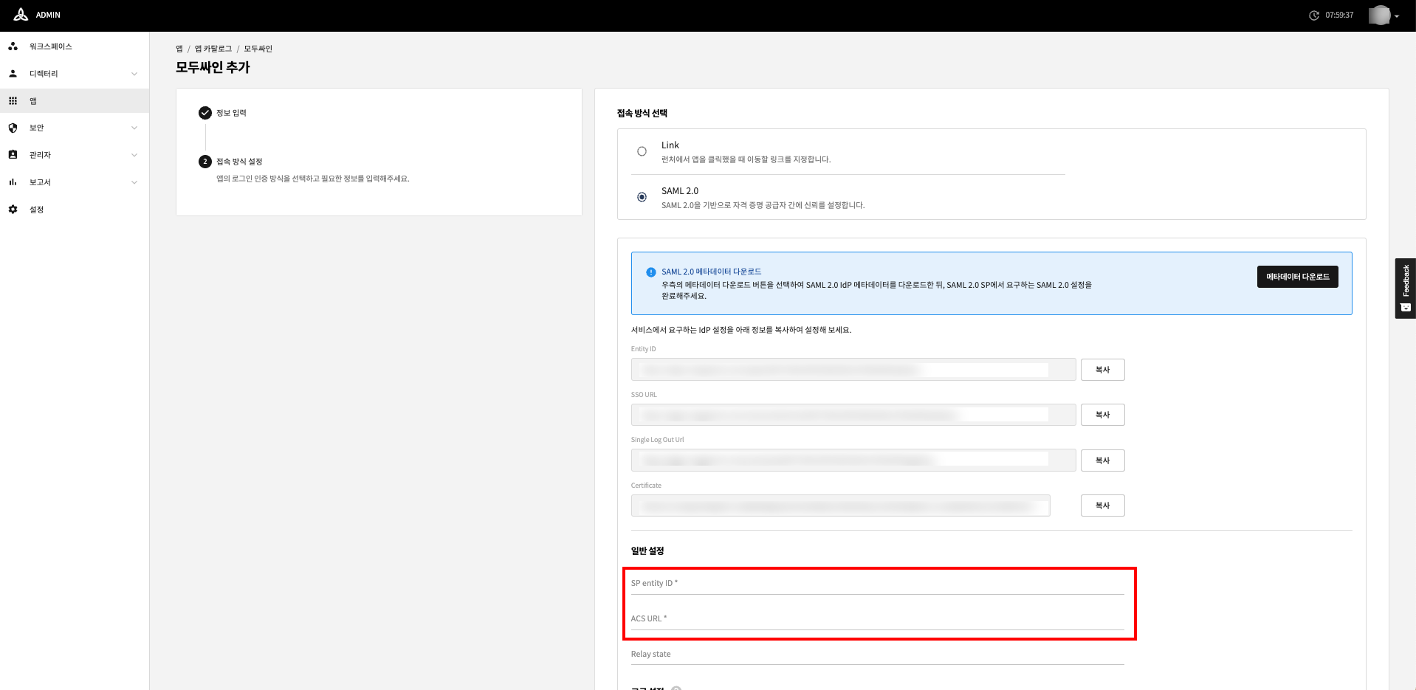Click the settings gear icon
The height and width of the screenshot is (690, 1416).
click(13, 210)
